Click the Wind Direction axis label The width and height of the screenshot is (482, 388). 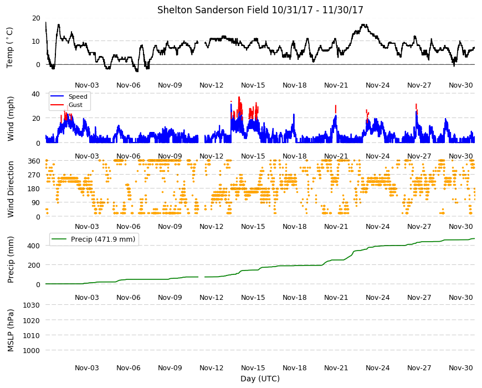click(11, 189)
